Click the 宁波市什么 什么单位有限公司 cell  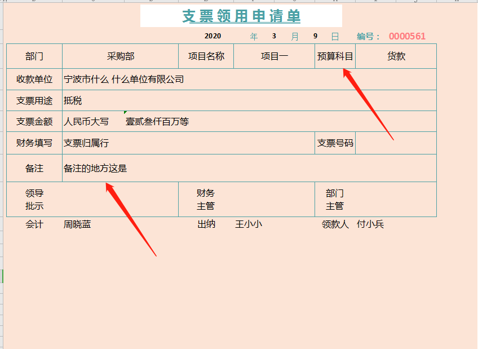coord(124,79)
